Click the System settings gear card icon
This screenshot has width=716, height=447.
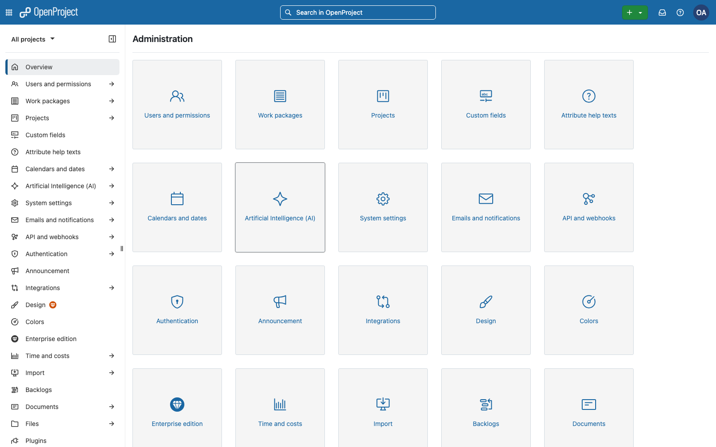[383, 199]
